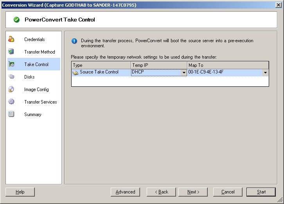284x204 pixels.
Task: Click the Credentials keys icon in sidebar
Action: pyautogui.click(x=11, y=39)
